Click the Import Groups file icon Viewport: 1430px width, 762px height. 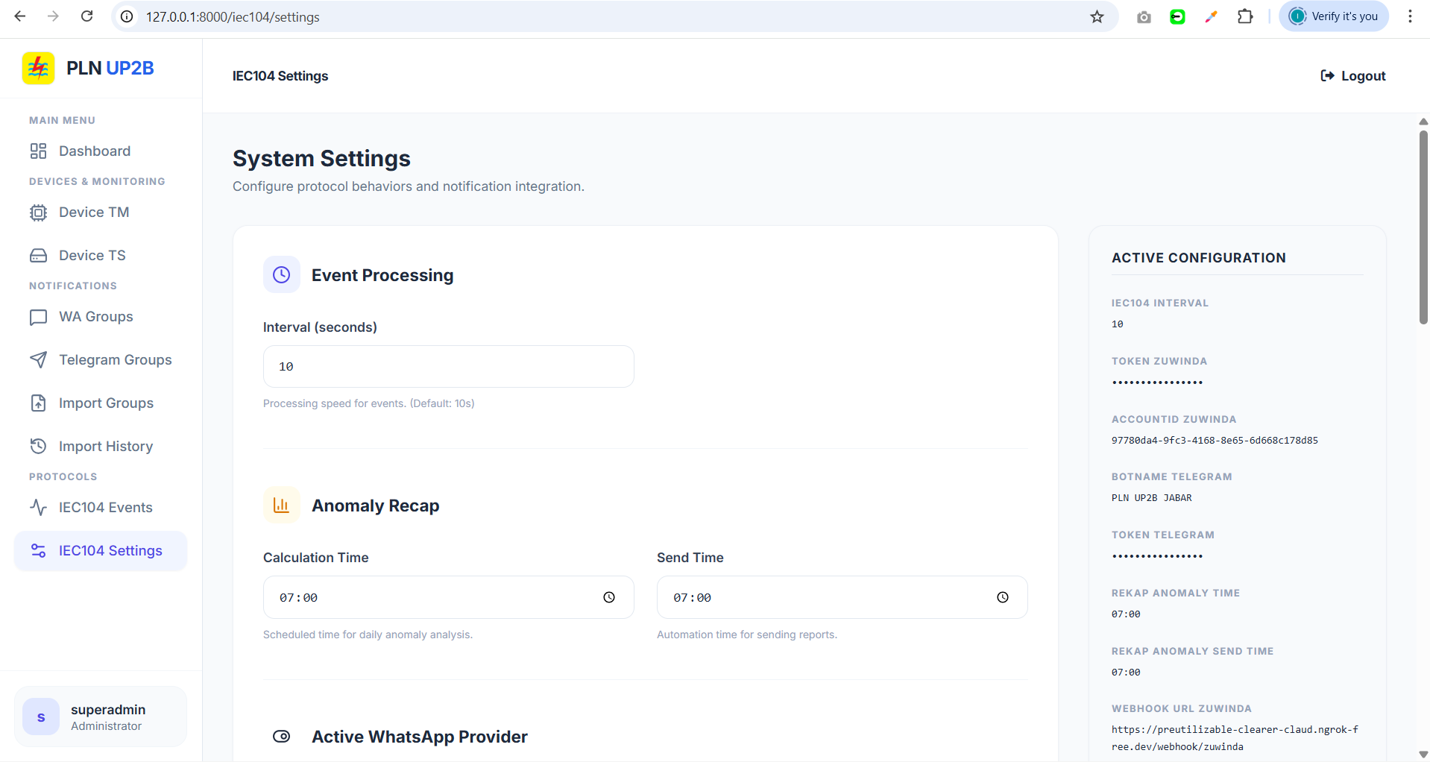(x=38, y=403)
